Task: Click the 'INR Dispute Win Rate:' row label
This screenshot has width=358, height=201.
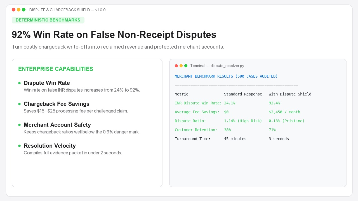Action: pyautogui.click(x=198, y=103)
